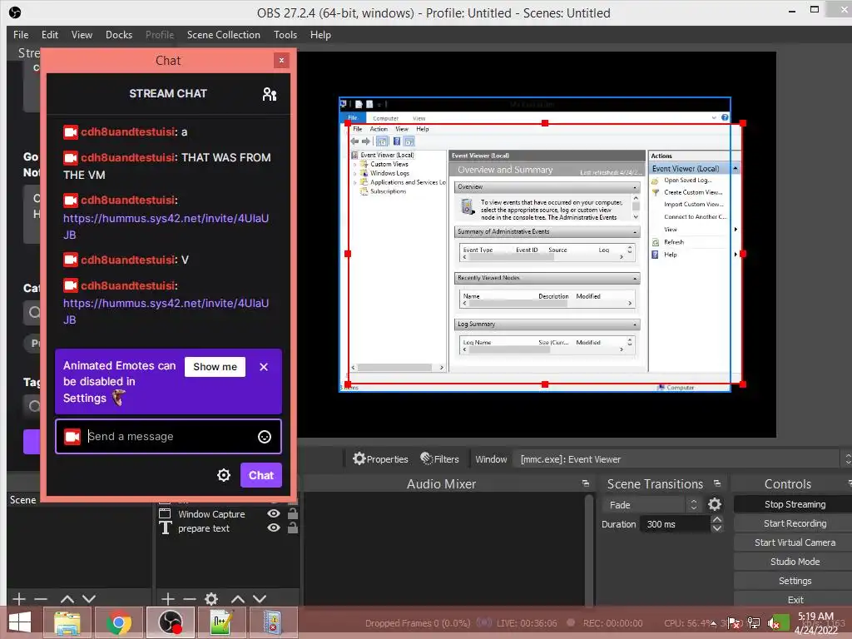Increase transition Duration with up arrow
This screenshot has width=852, height=639.
tap(716, 520)
